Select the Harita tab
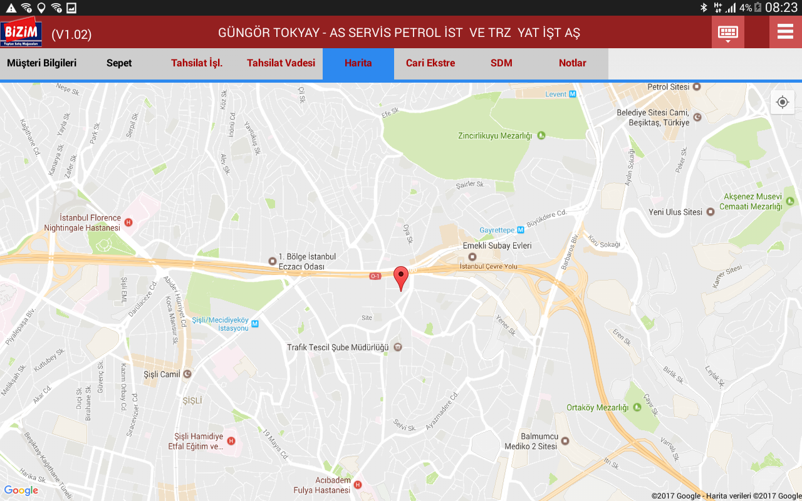Screen dimensions: 802x501 point(358,63)
